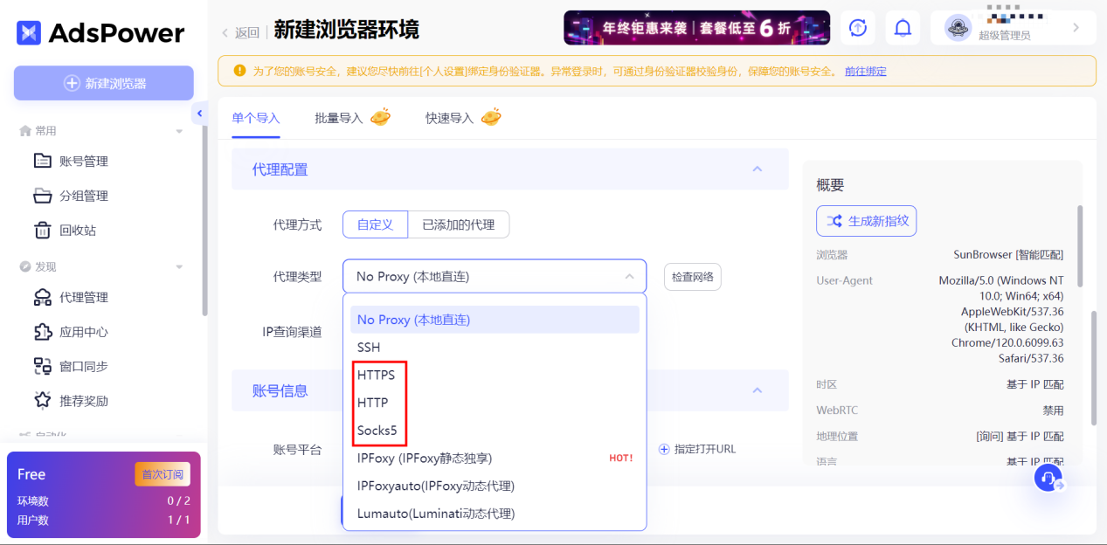Click the 代理管理 network icon
This screenshot has height=545, width=1107.
pos(42,297)
